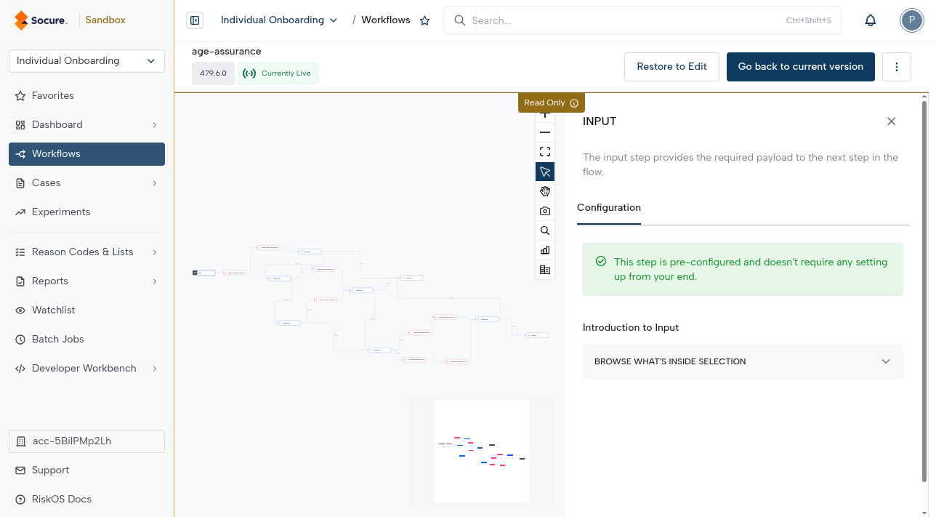Open Watchlist in the sidebar
The image size is (936, 517).
point(86,310)
